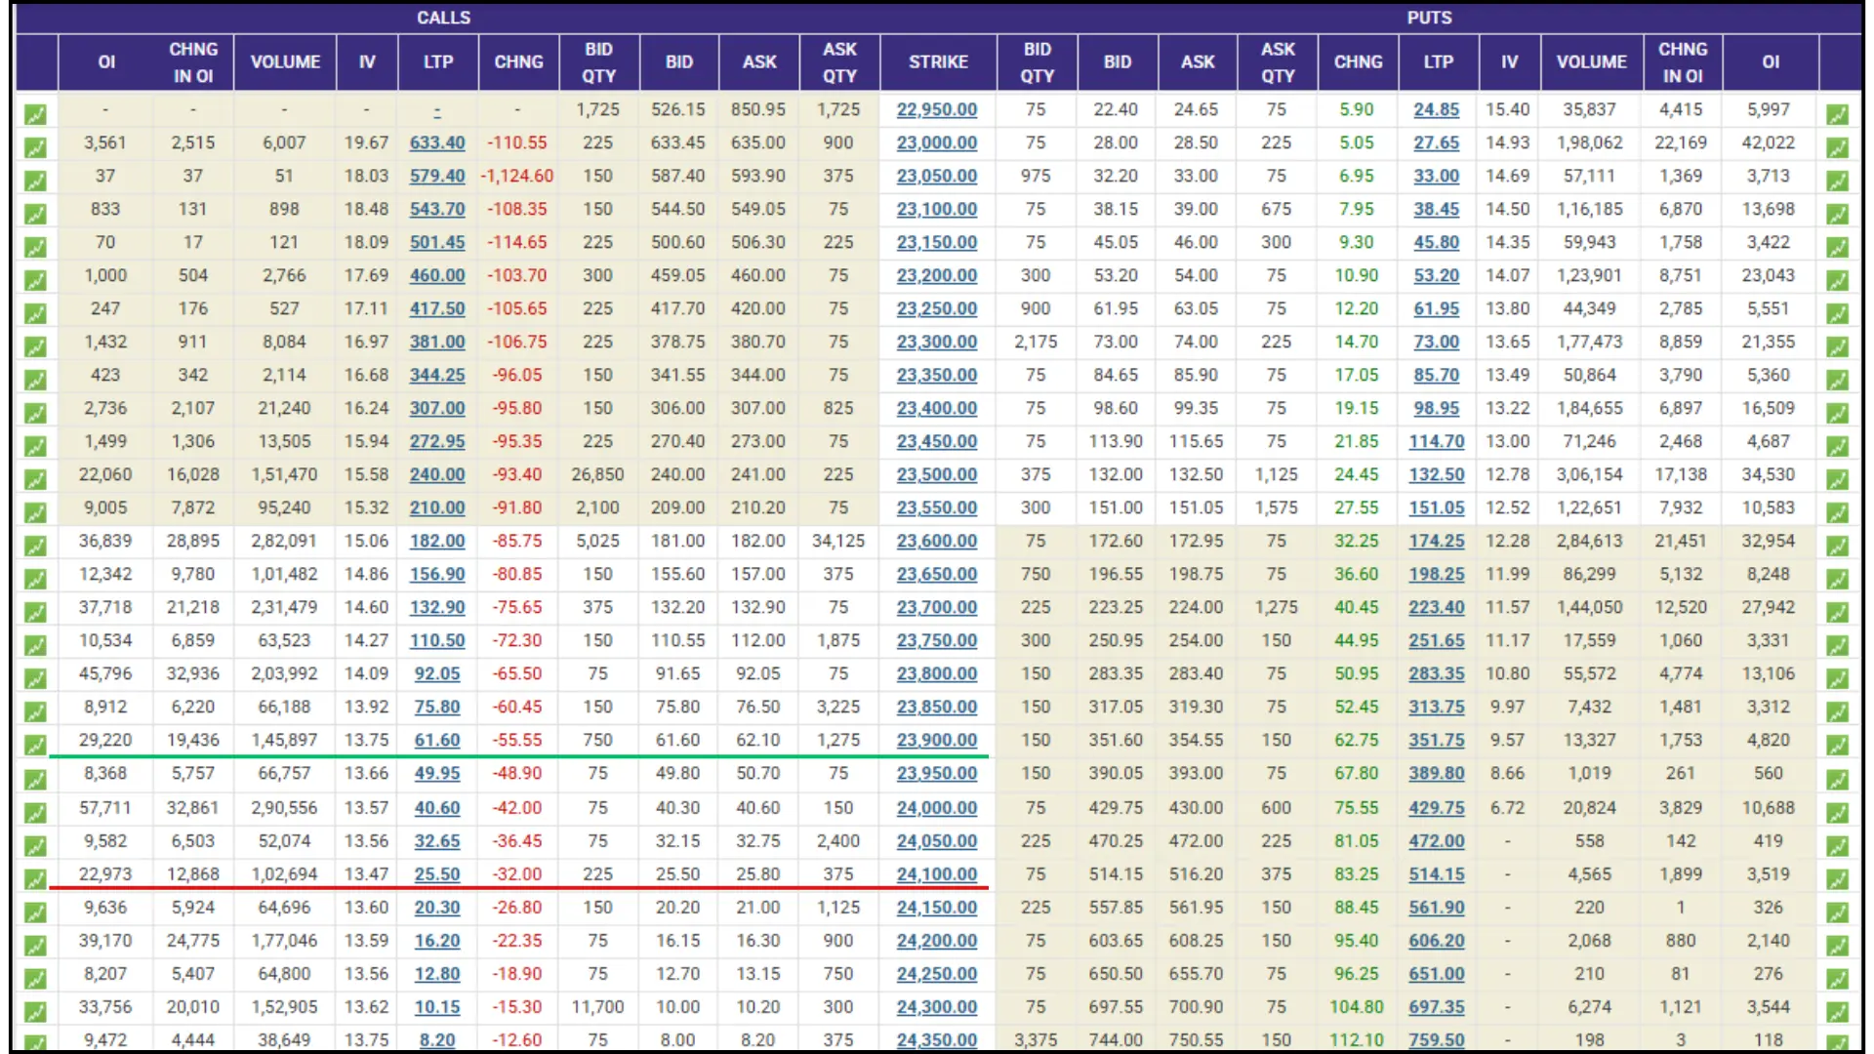Screen dimensions: 1874x1054
Task: Open the calls chart icon for strike 24,000.00
Action: pos(35,812)
